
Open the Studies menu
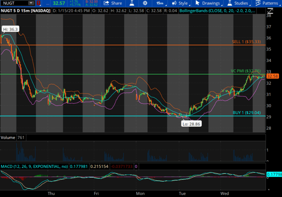pyautogui.click(x=239, y=3)
